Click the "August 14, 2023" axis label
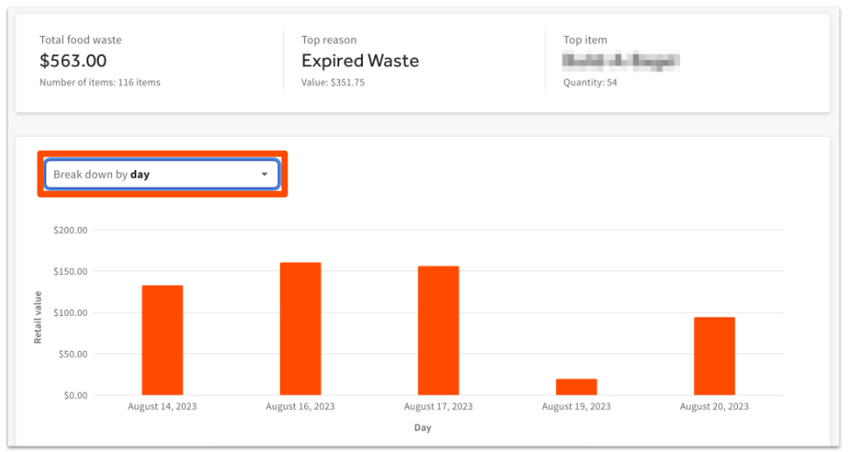This screenshot has height=452, width=848. [x=162, y=407]
